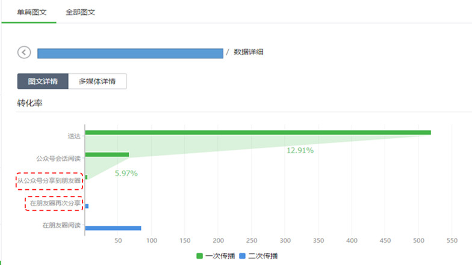The width and height of the screenshot is (472, 265).
Task: Click the small blue 在朋友圈再次分享 bar
Action: point(87,206)
